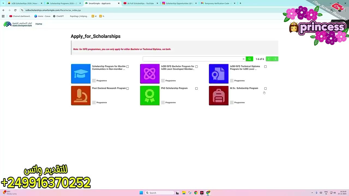Open the Home - Canva bookmark

click(42, 16)
